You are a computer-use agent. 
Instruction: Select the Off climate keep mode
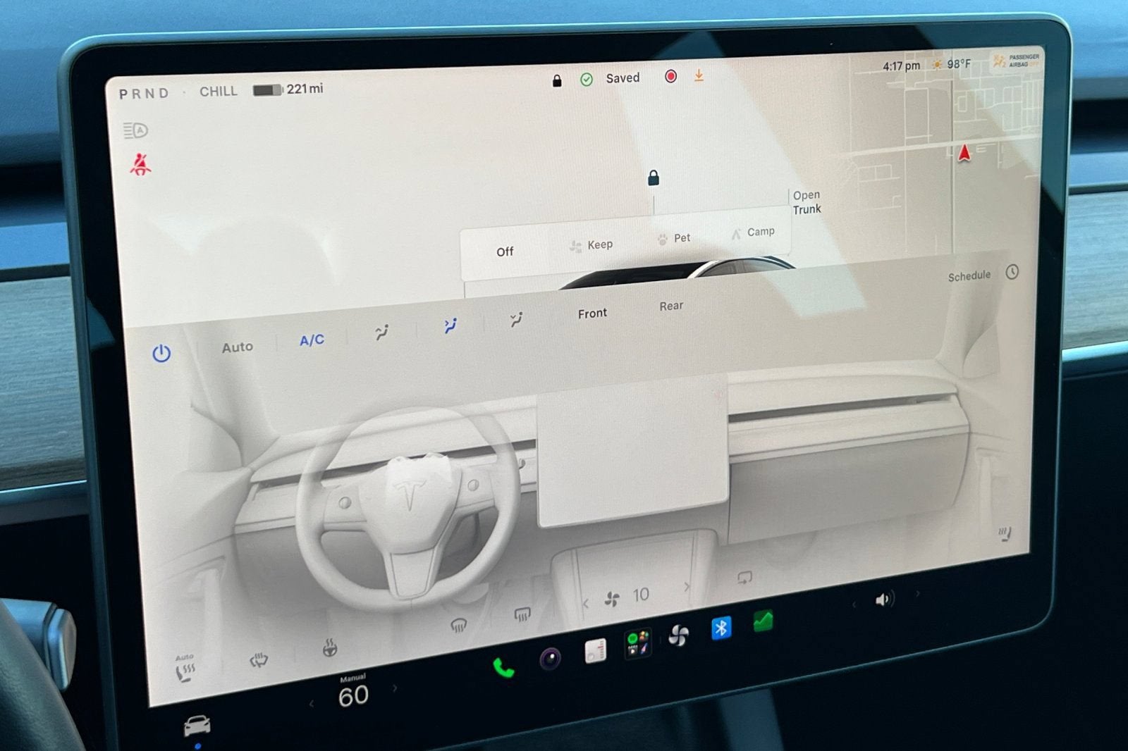[505, 252]
